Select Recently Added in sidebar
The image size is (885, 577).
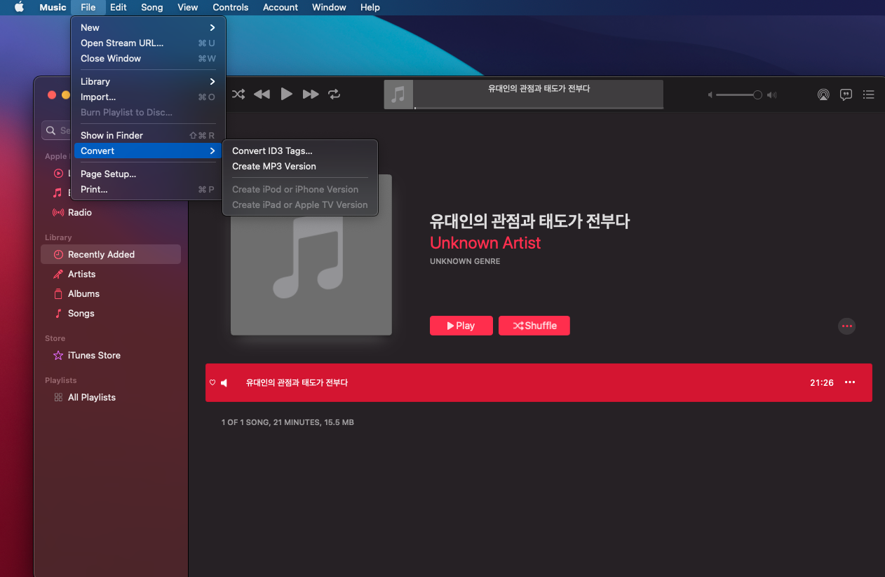click(111, 254)
